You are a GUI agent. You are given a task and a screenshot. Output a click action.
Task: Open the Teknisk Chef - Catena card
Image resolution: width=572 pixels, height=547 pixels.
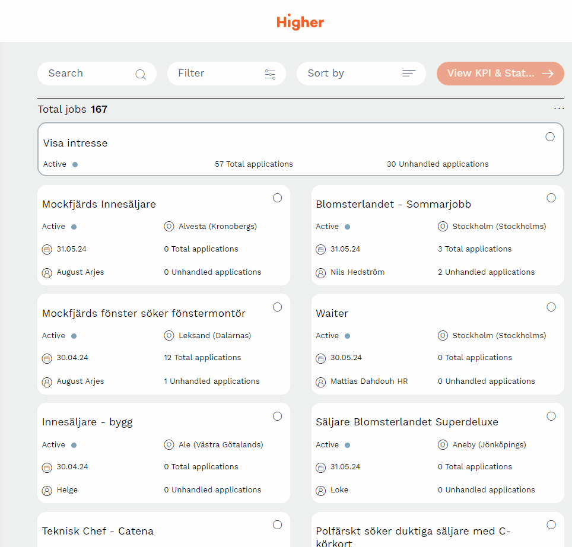click(x=98, y=531)
